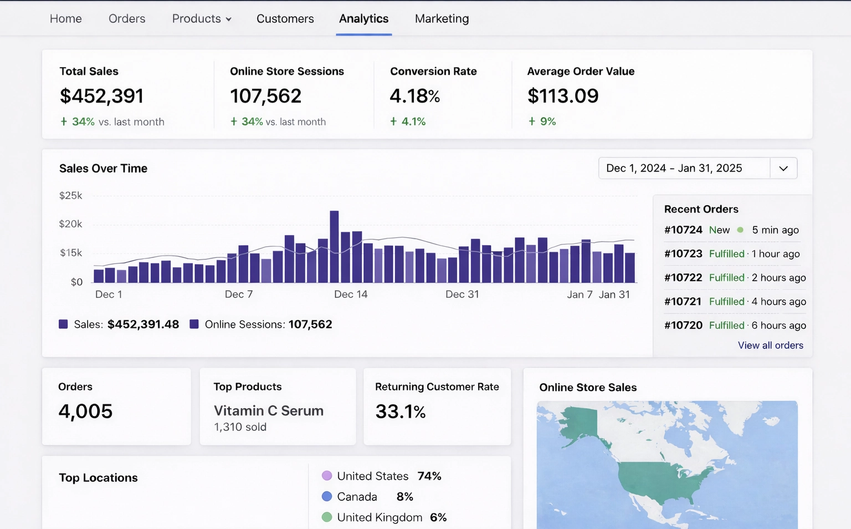Click the Vitamin C Serum top product
This screenshot has height=529, width=851.
268,410
